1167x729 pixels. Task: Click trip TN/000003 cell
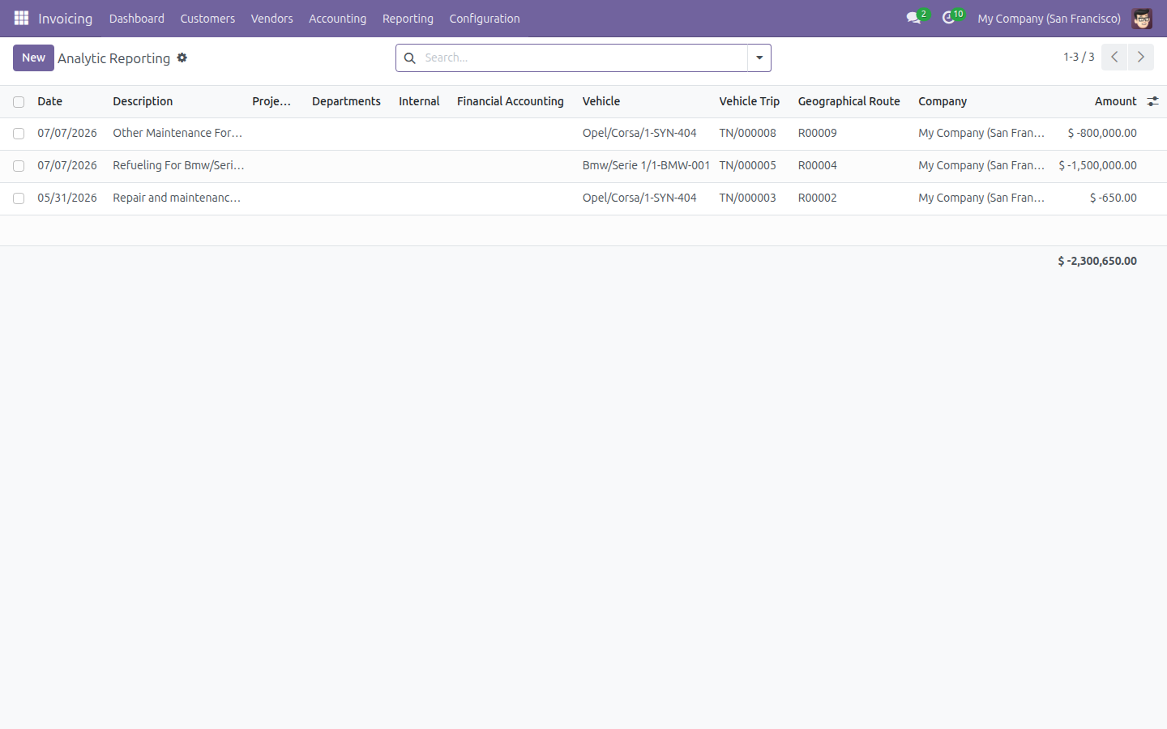(747, 198)
